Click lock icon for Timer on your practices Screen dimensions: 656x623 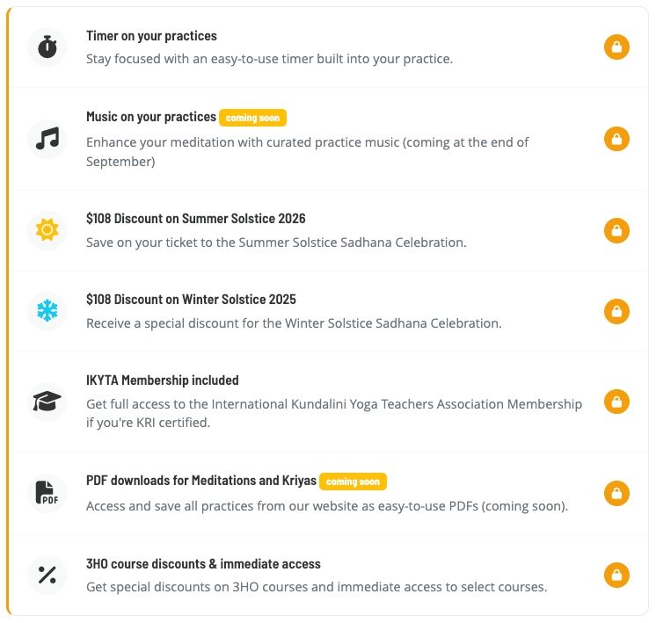(616, 47)
